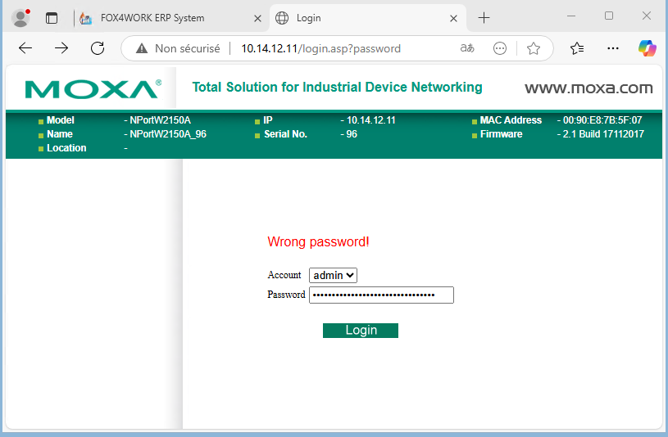The width and height of the screenshot is (668, 437).
Task: Reload the page with refresh icon
Action: tap(98, 48)
